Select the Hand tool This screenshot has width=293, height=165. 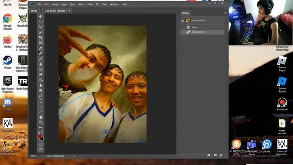pyautogui.click(x=41, y=117)
